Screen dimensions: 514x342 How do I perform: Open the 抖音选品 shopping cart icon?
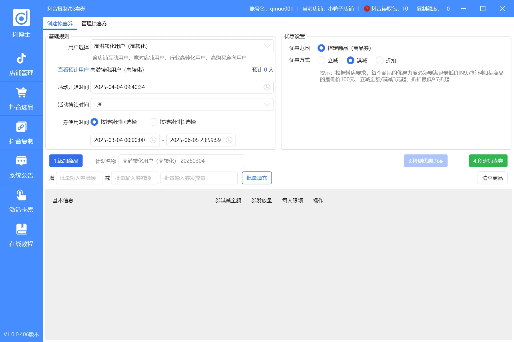21,92
